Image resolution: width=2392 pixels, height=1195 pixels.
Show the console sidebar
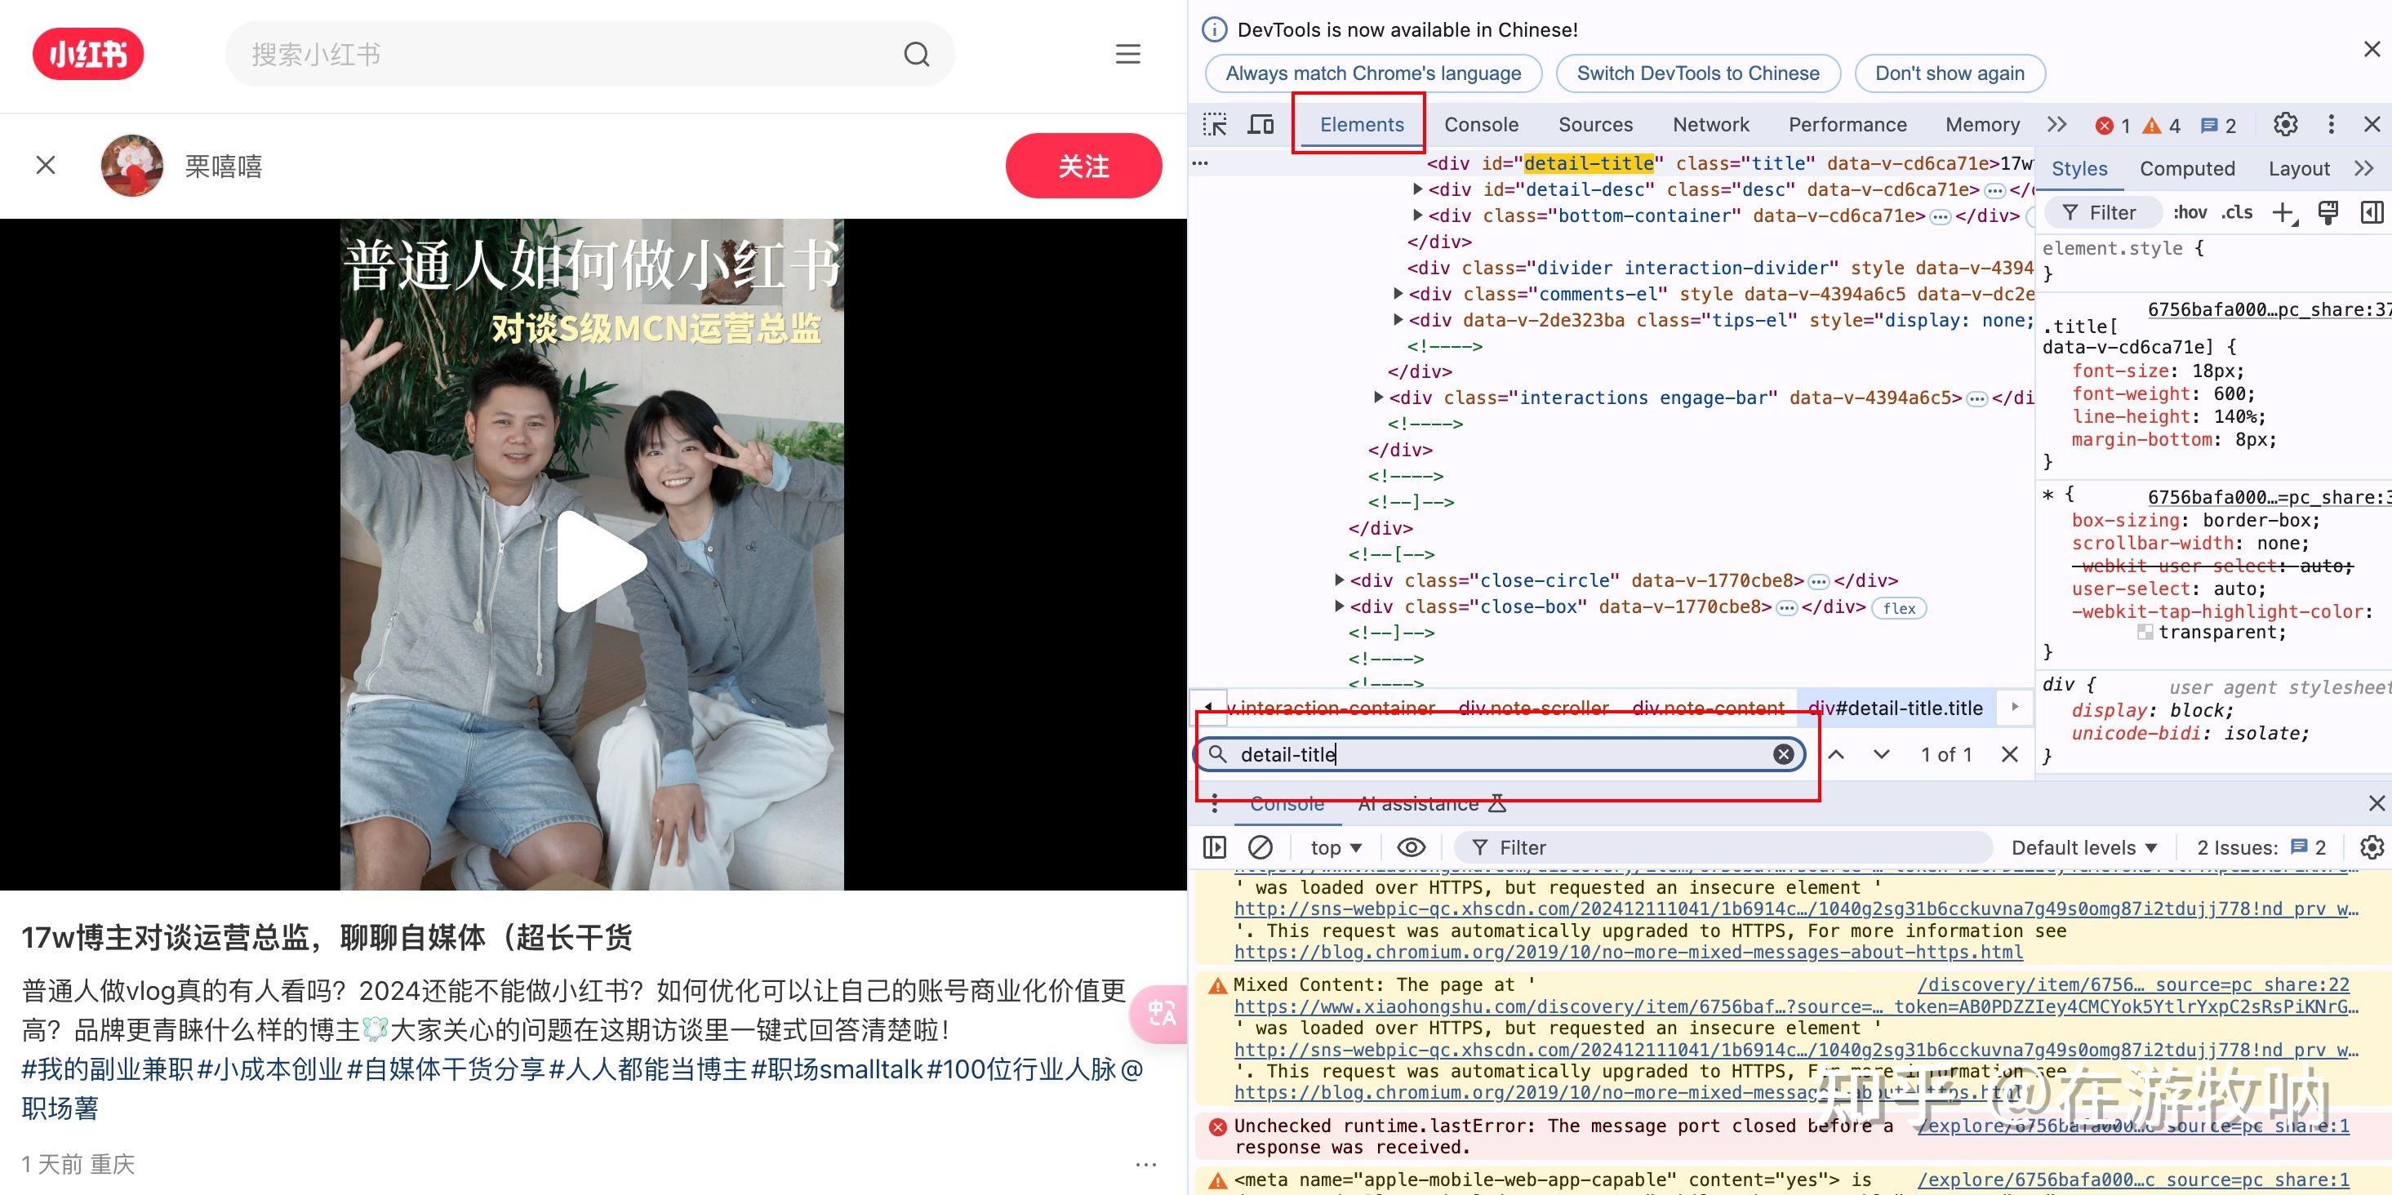click(x=1215, y=846)
